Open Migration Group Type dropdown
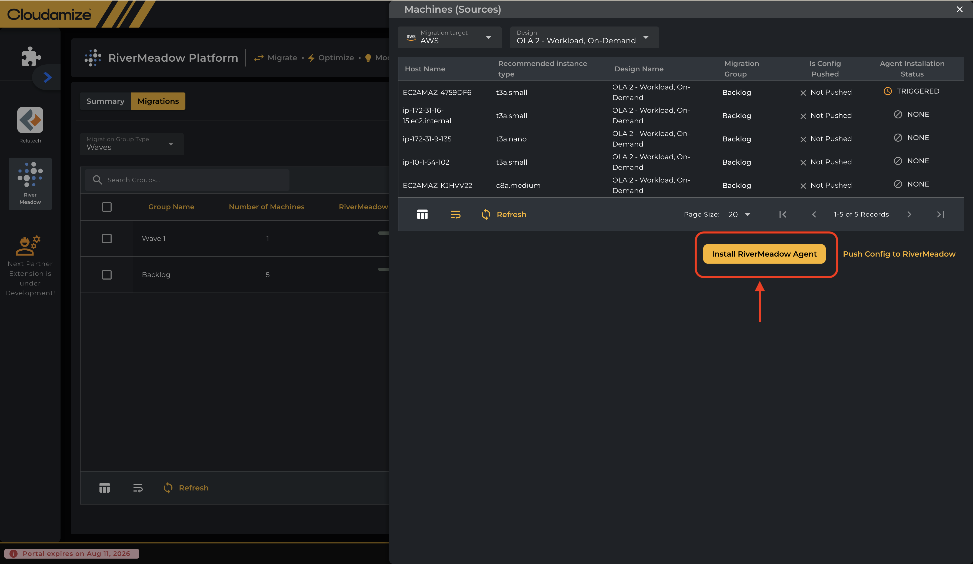 click(x=132, y=144)
